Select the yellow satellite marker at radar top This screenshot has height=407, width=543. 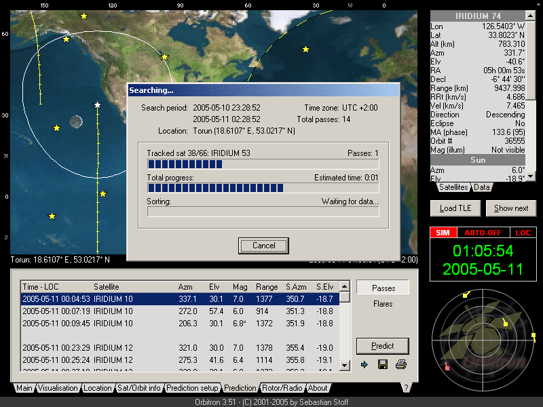click(x=466, y=294)
